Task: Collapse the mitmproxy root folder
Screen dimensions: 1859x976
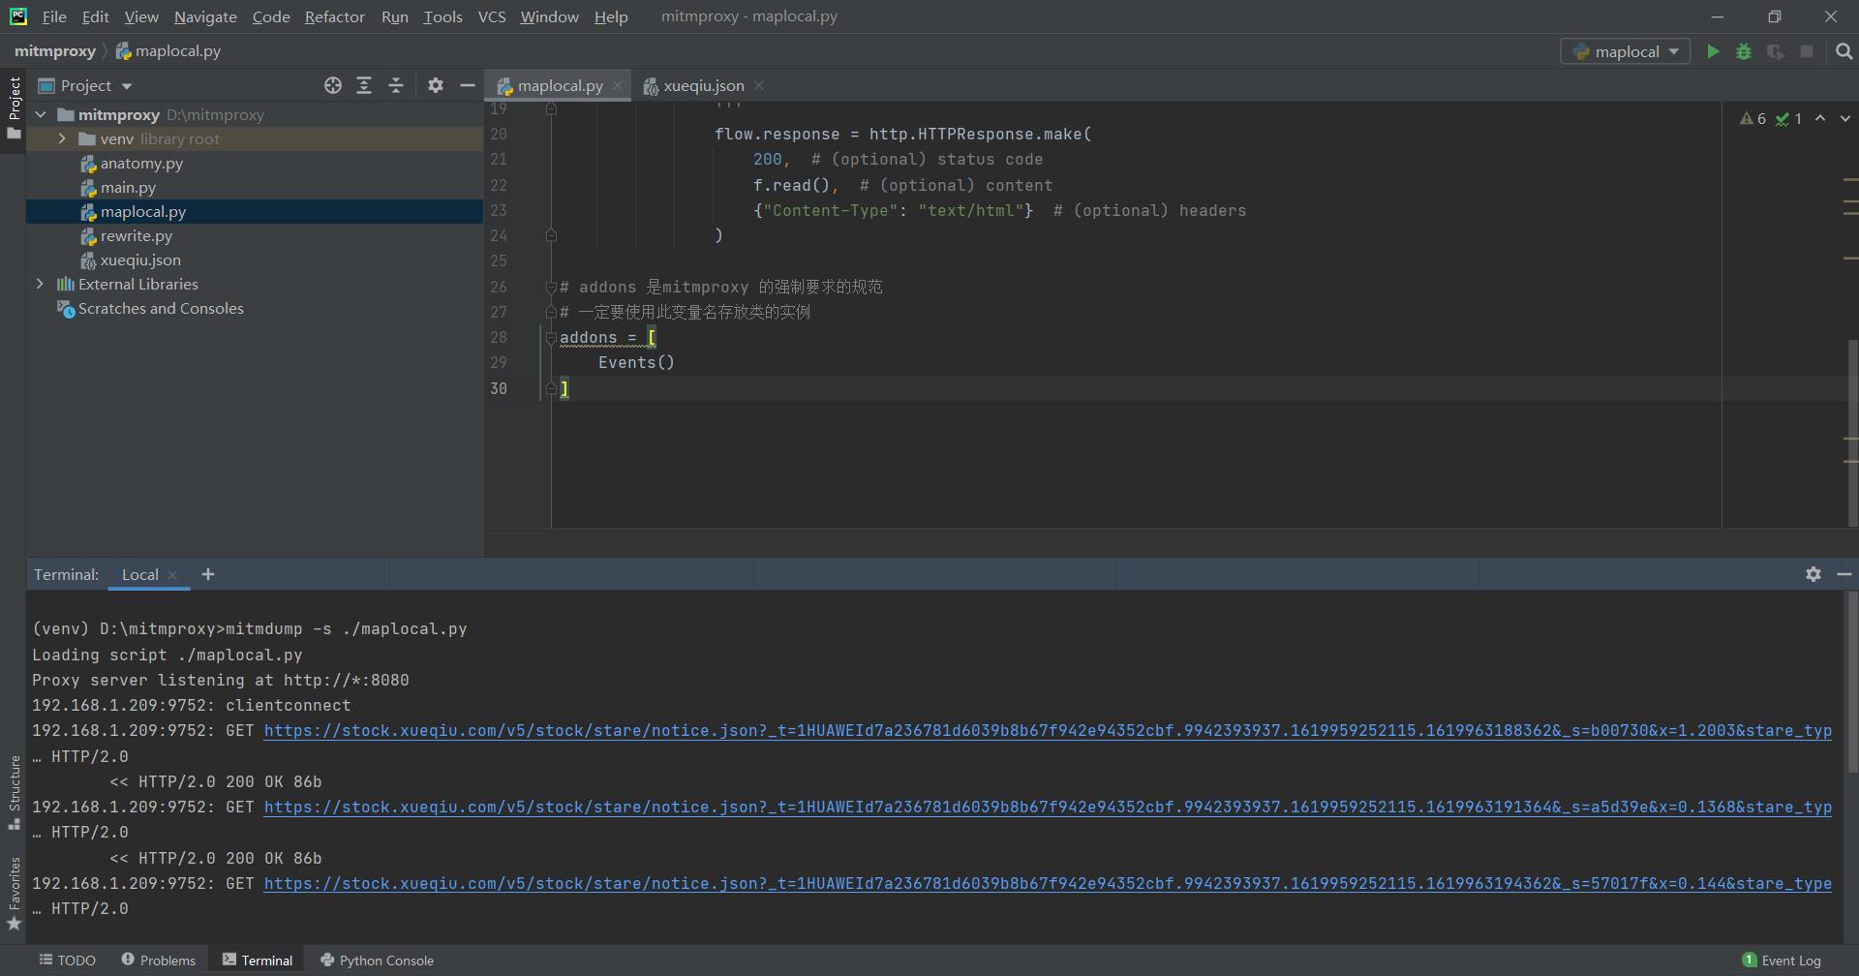Action: pos(41,114)
